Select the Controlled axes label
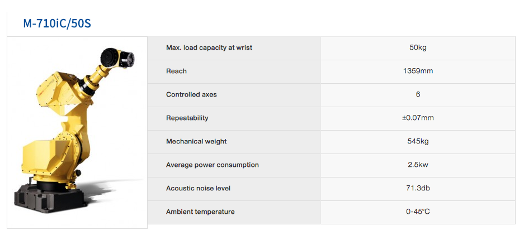 click(x=191, y=95)
